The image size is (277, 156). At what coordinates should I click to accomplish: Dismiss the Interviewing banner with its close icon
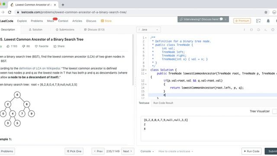[225, 19]
